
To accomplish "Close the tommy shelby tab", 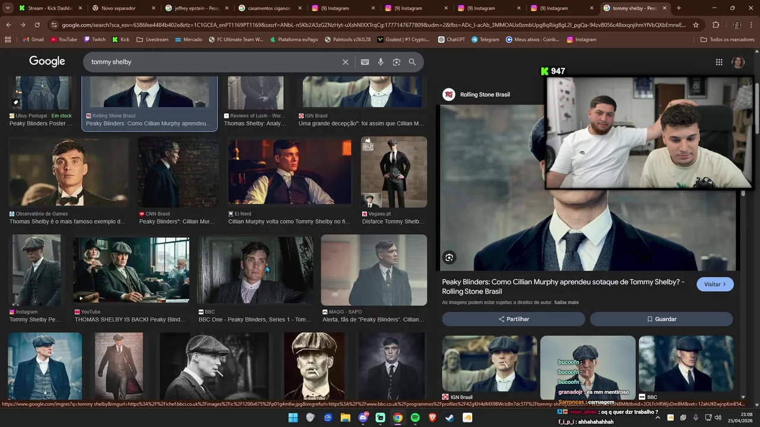I will [x=664, y=8].
